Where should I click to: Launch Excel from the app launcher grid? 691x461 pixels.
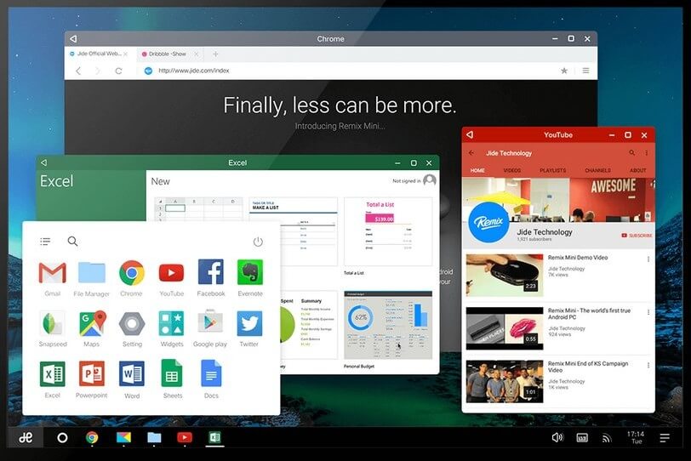pos(53,374)
